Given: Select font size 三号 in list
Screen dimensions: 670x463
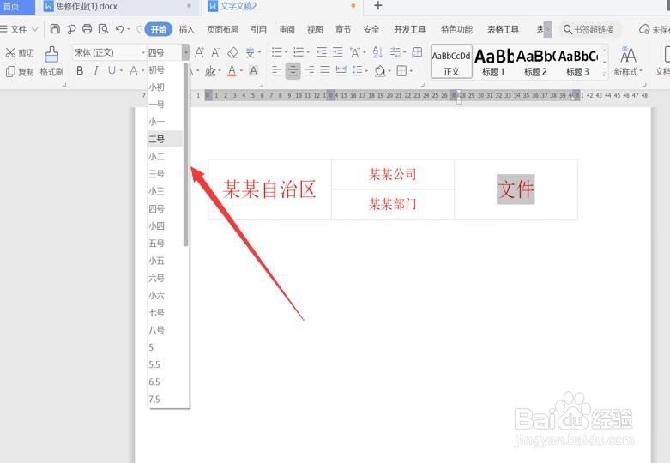Looking at the screenshot, I should 166,174.
